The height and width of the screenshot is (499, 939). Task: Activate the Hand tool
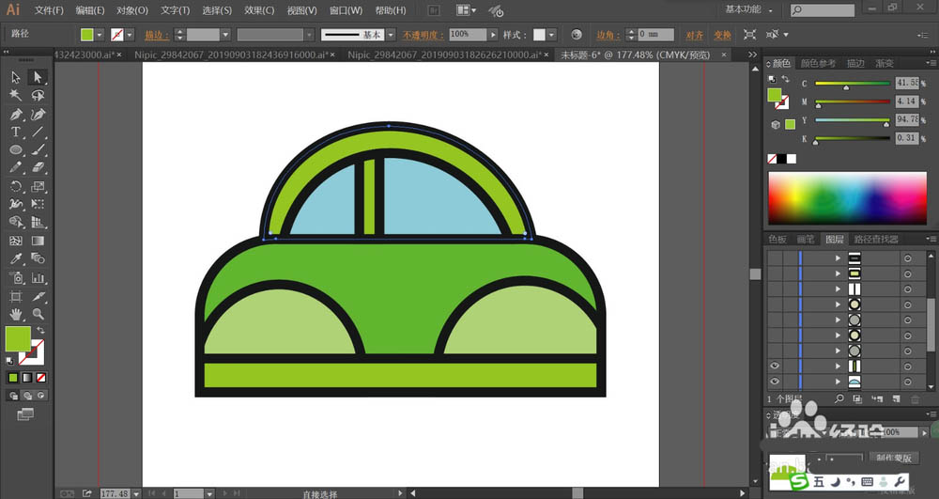click(16, 314)
